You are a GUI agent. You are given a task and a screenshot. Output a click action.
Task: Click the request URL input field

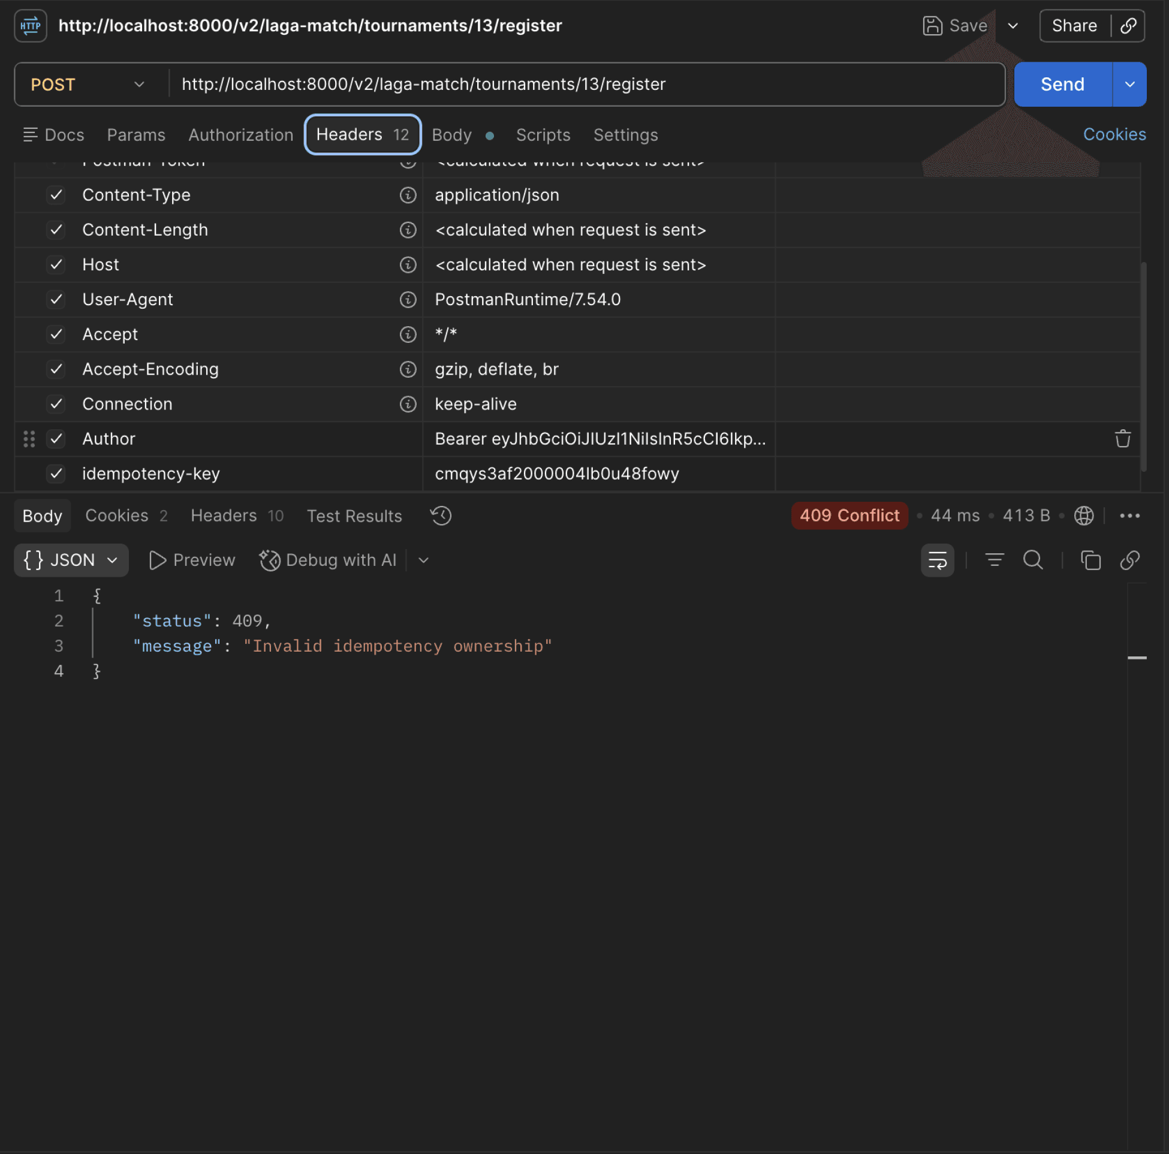[x=587, y=84]
